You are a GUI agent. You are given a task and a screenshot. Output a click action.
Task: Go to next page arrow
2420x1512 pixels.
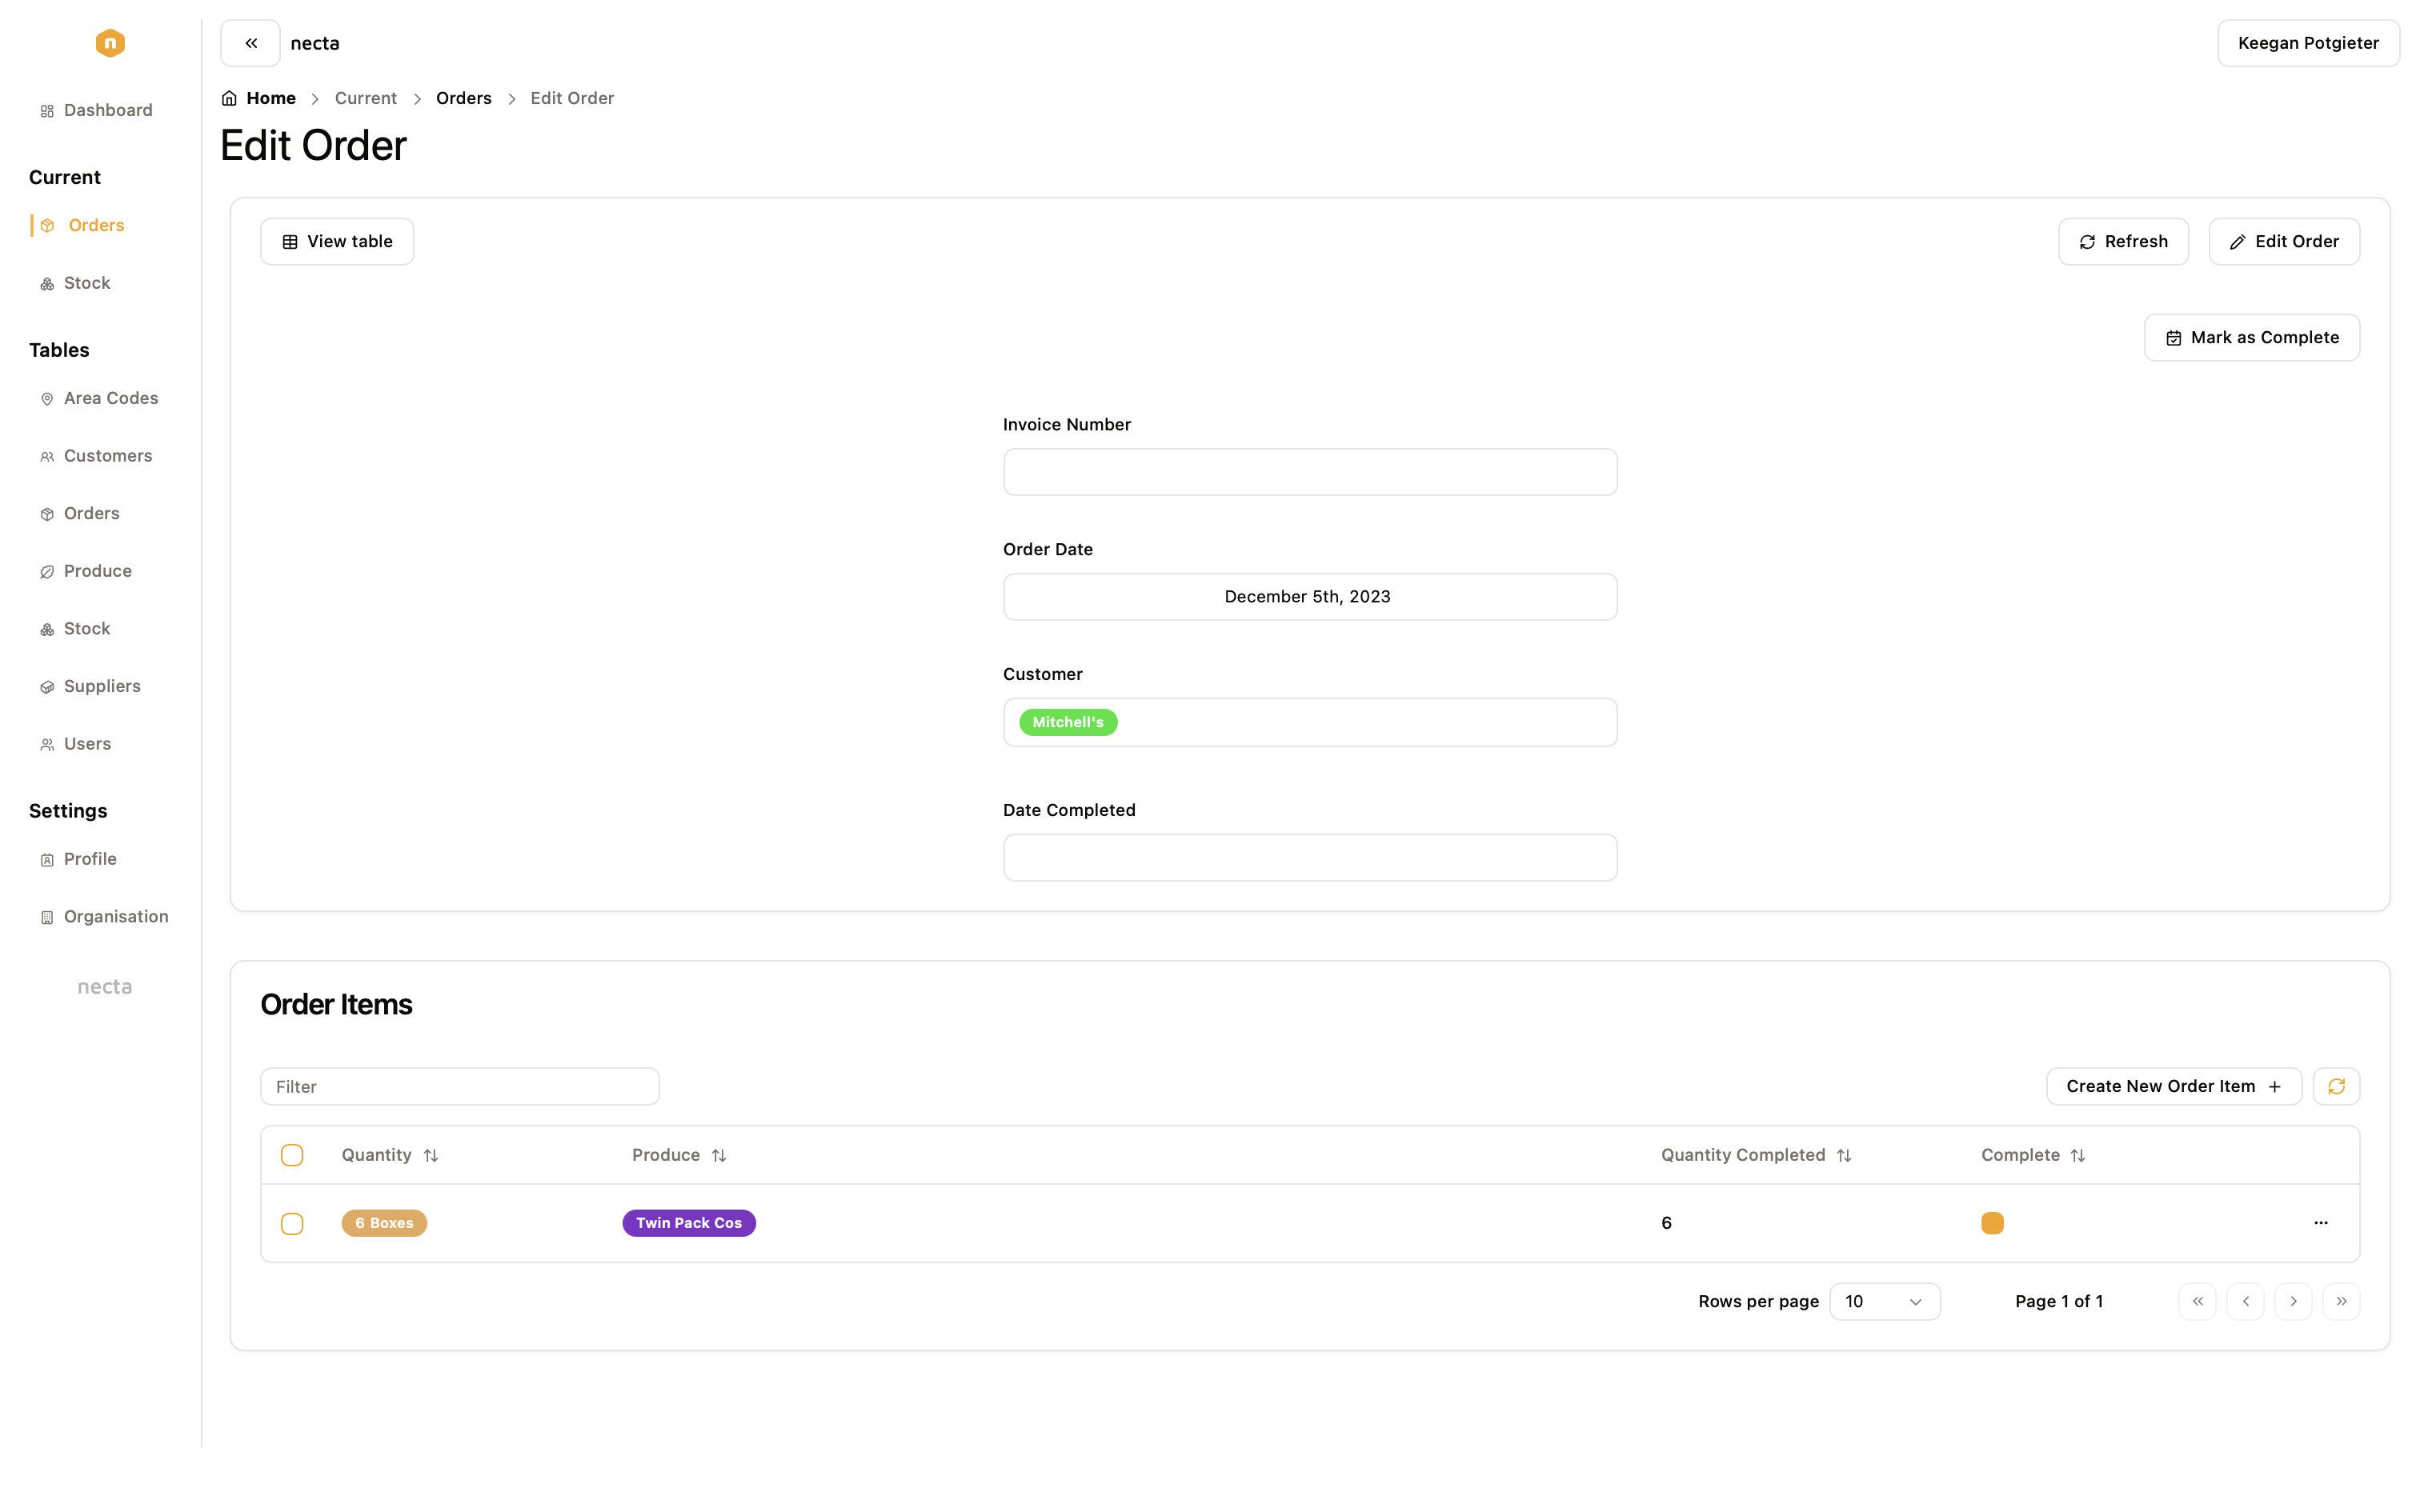coord(2293,1301)
